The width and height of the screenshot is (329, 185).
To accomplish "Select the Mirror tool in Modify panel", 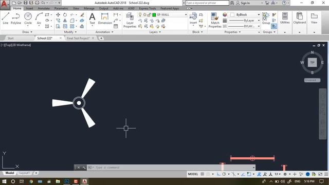I will pos(65,21).
